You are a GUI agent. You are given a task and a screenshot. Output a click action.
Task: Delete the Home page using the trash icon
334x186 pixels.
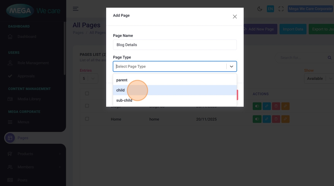click(x=276, y=119)
